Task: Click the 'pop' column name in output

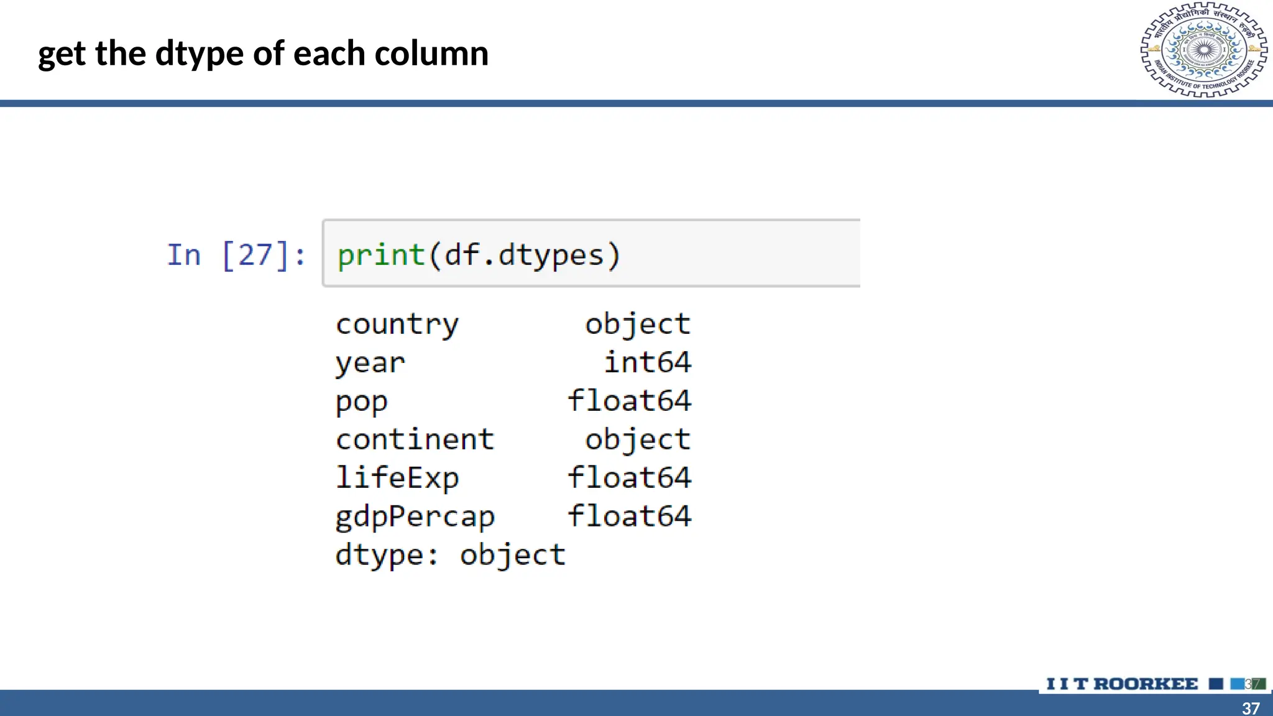Action: click(361, 402)
